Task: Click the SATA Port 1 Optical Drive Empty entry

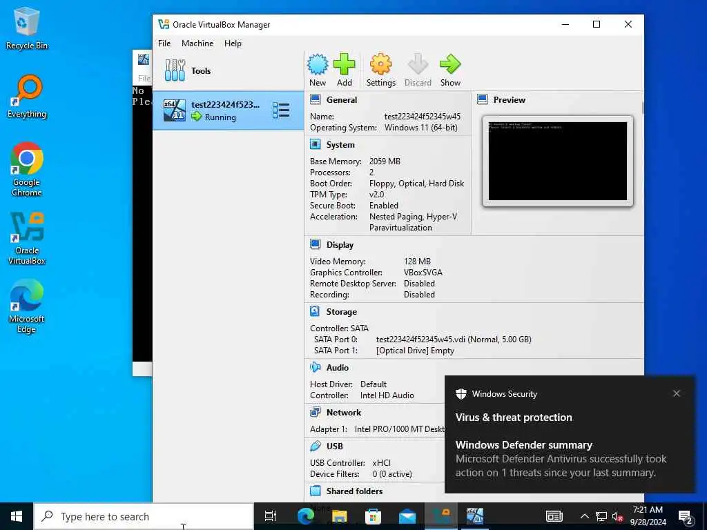Action: coord(415,350)
